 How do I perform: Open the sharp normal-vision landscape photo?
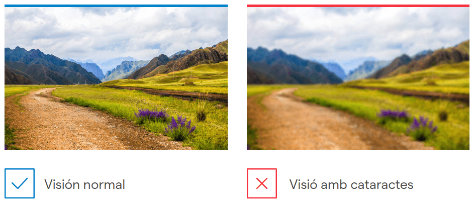[116, 78]
